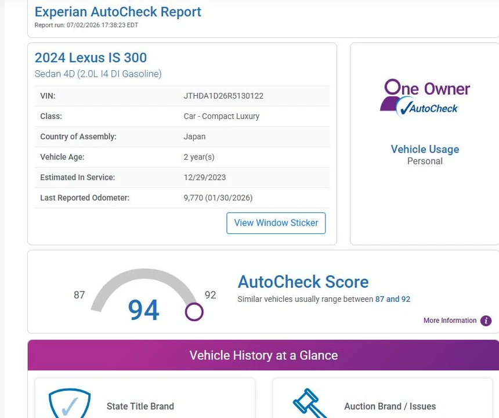The height and width of the screenshot is (418, 499).
Task: Select the report run timestamp text
Action: click(86, 25)
